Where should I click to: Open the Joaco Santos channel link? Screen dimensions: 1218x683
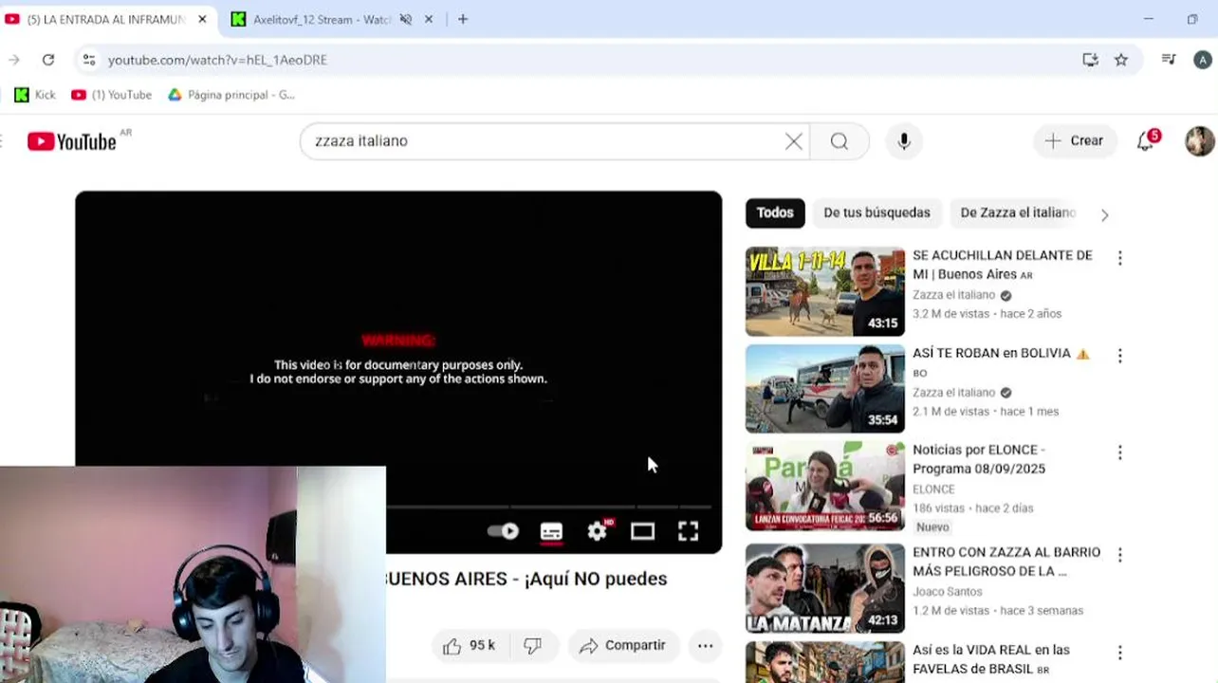tap(947, 591)
